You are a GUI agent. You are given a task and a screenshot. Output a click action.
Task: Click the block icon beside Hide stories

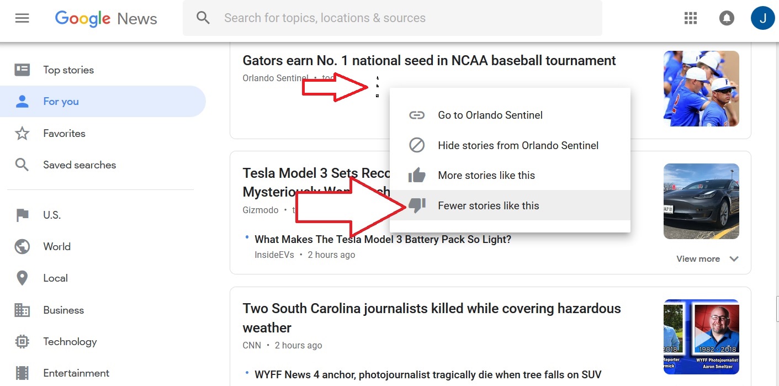tap(417, 145)
